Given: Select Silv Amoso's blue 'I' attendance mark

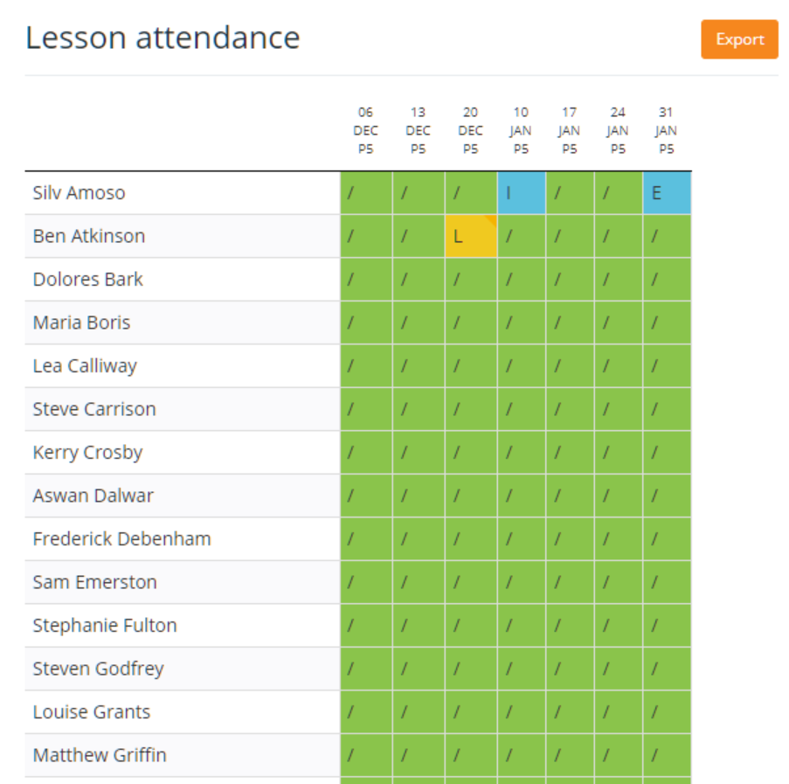Looking at the screenshot, I should (522, 192).
